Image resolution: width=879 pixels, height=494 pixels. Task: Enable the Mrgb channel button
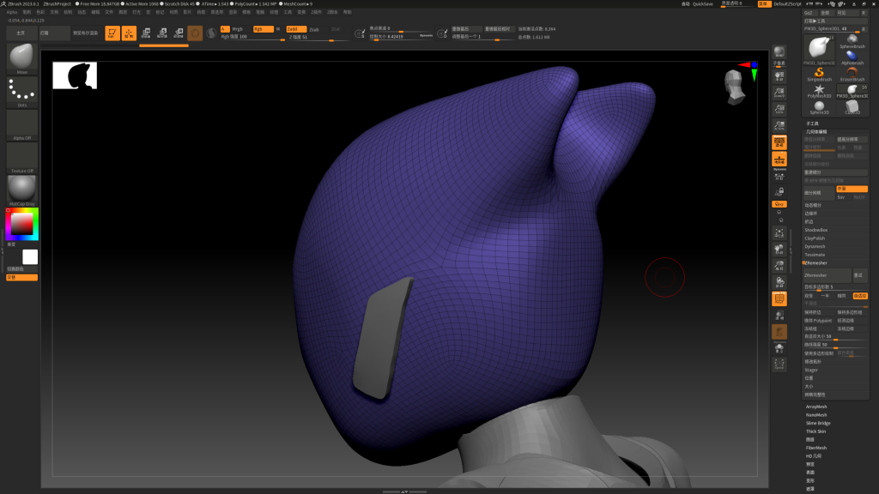point(237,28)
